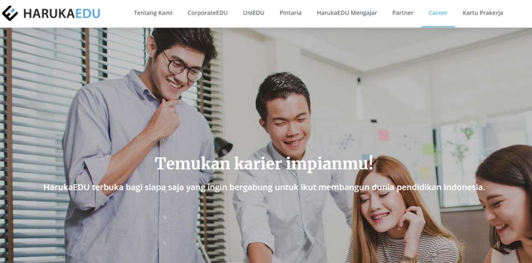Click the black desk lamp in the photo
This screenshot has height=263, width=532.
[223, 147]
